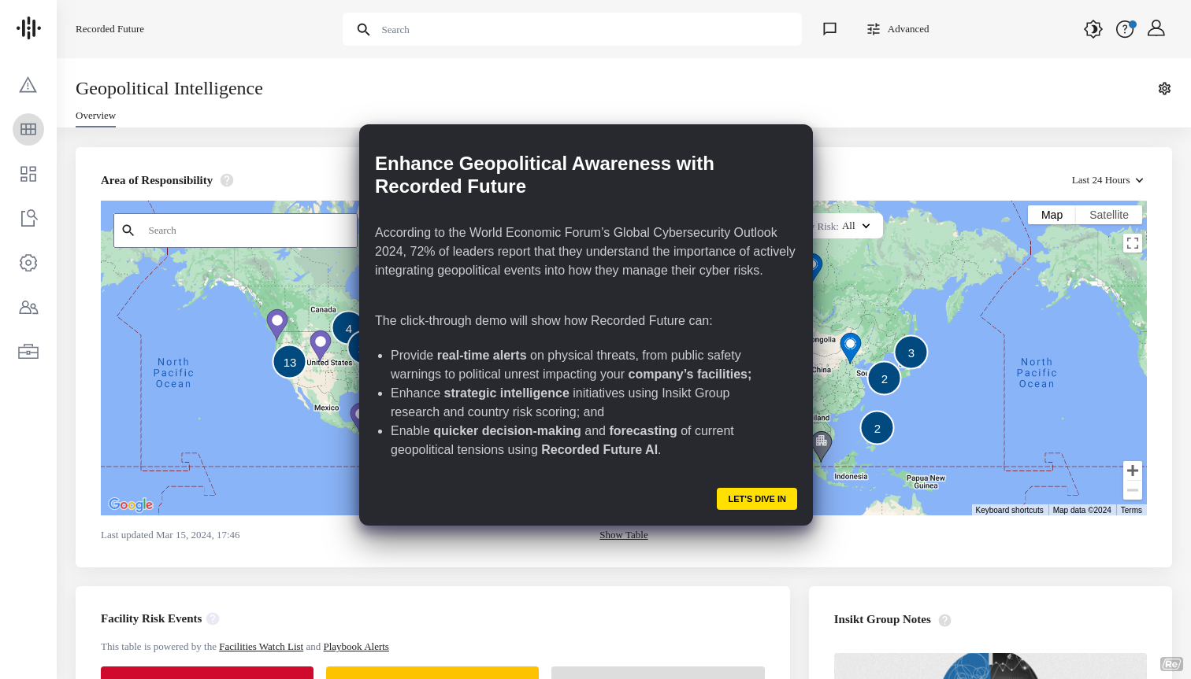Image resolution: width=1191 pixels, height=679 pixels.
Task: Toggle fullscreen mode on the map
Action: [x=1133, y=243]
